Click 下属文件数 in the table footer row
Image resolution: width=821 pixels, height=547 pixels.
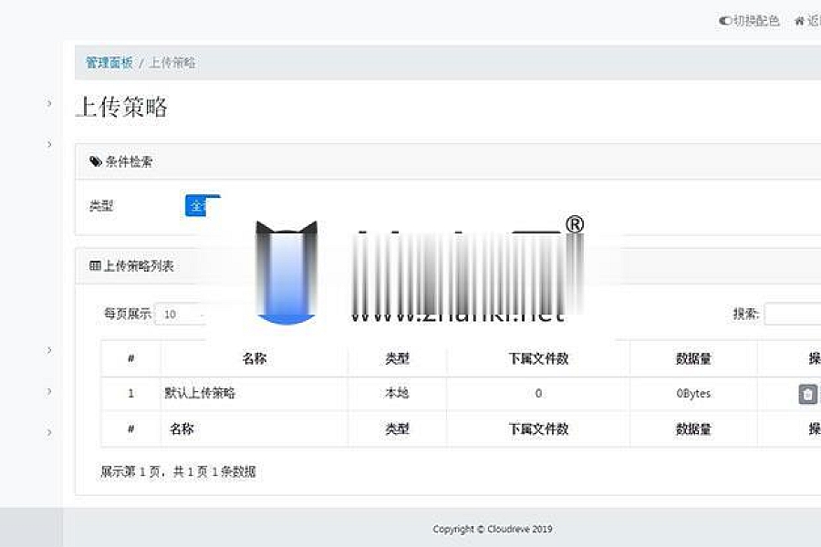pos(538,429)
